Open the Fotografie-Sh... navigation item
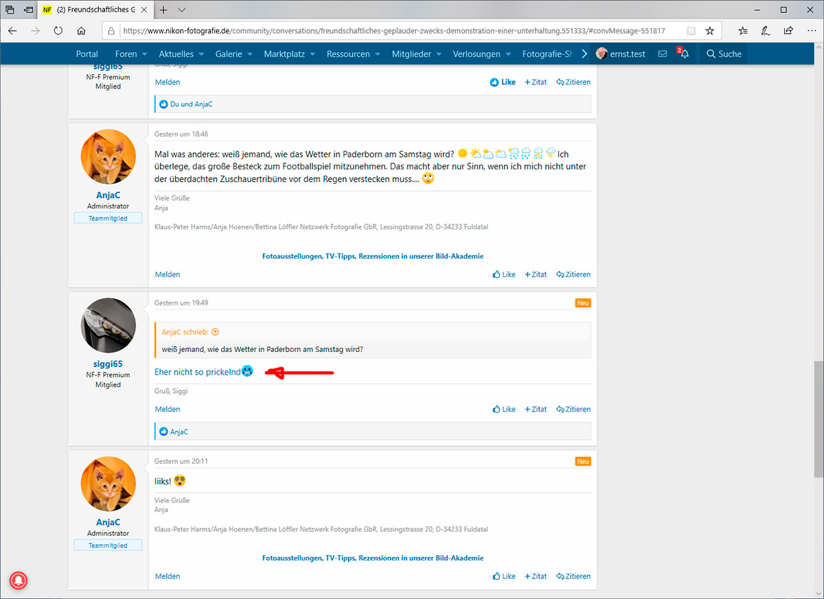The width and height of the screenshot is (824, 599). 547,54
